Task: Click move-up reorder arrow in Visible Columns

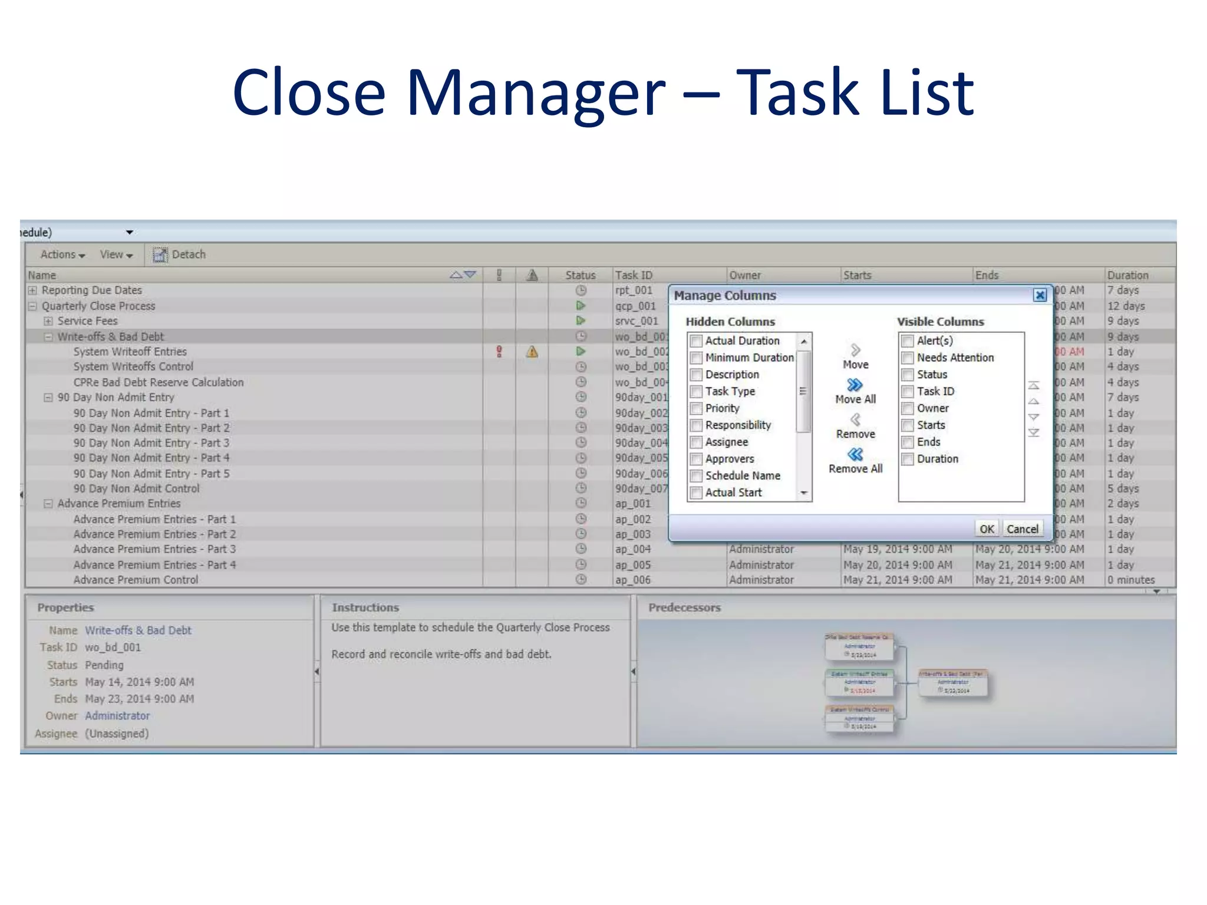Action: (1034, 401)
